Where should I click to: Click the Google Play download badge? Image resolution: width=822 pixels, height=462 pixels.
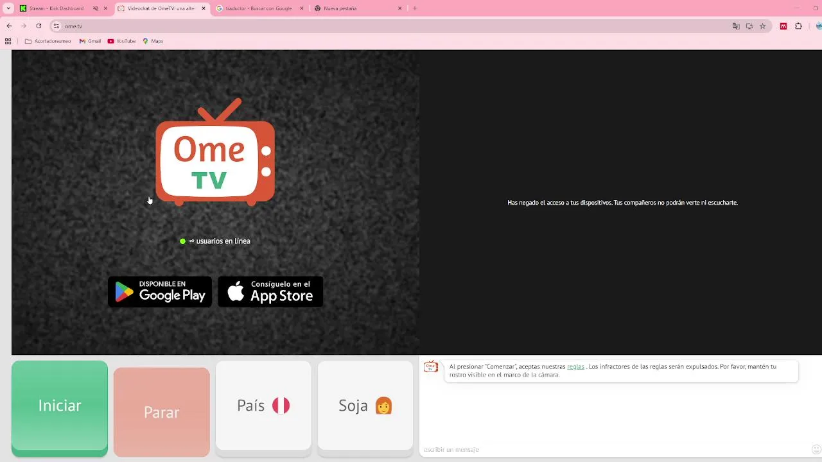pos(160,292)
